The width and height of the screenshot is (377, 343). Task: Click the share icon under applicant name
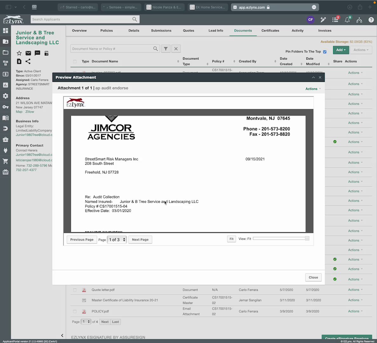(x=28, y=62)
